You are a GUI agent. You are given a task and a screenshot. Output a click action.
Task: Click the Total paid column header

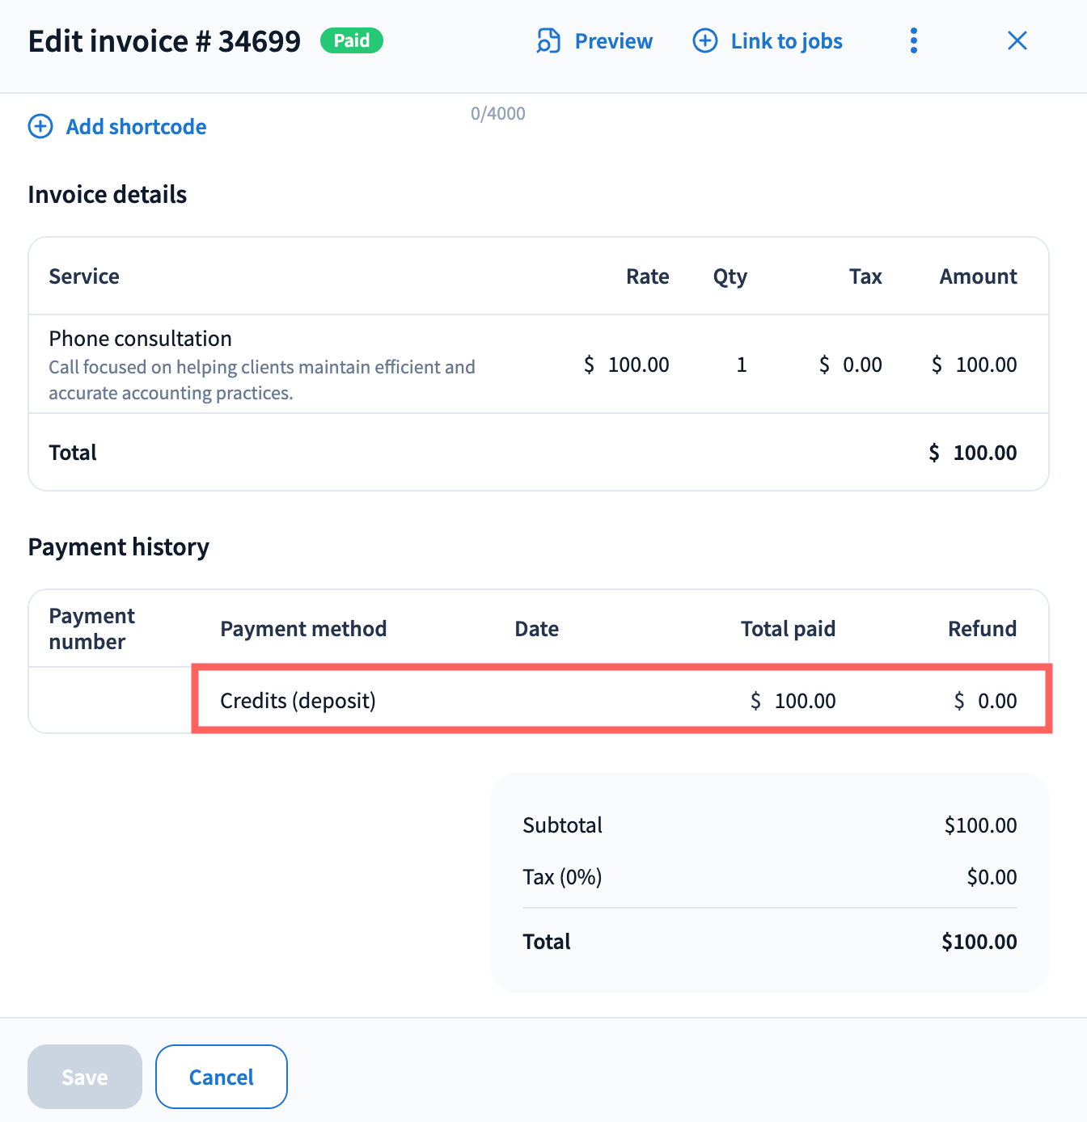tap(787, 629)
